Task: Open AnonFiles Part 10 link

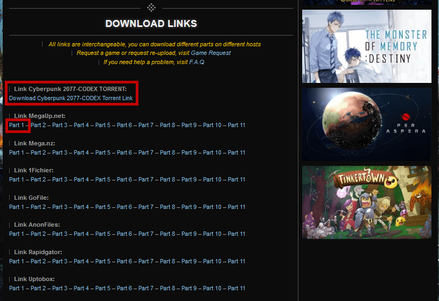Action: tap(212, 234)
